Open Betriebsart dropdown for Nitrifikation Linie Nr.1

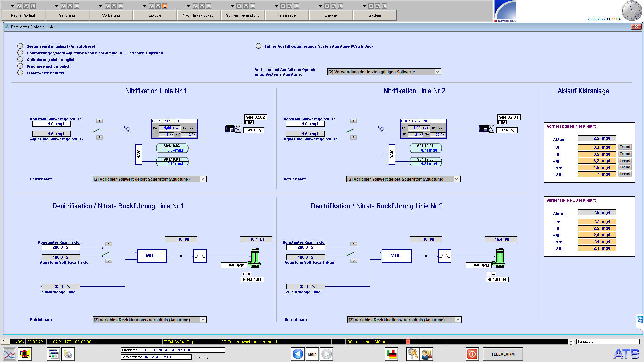[203, 179]
